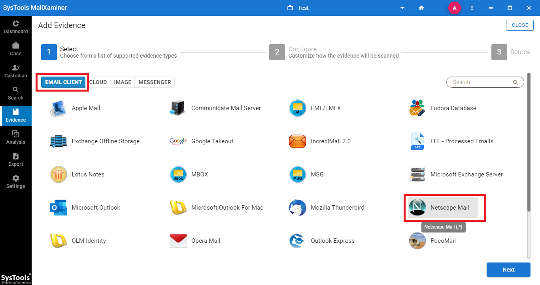The height and width of the screenshot is (285, 540).
Task: Select the Google Takeout icon
Action: tap(178, 141)
